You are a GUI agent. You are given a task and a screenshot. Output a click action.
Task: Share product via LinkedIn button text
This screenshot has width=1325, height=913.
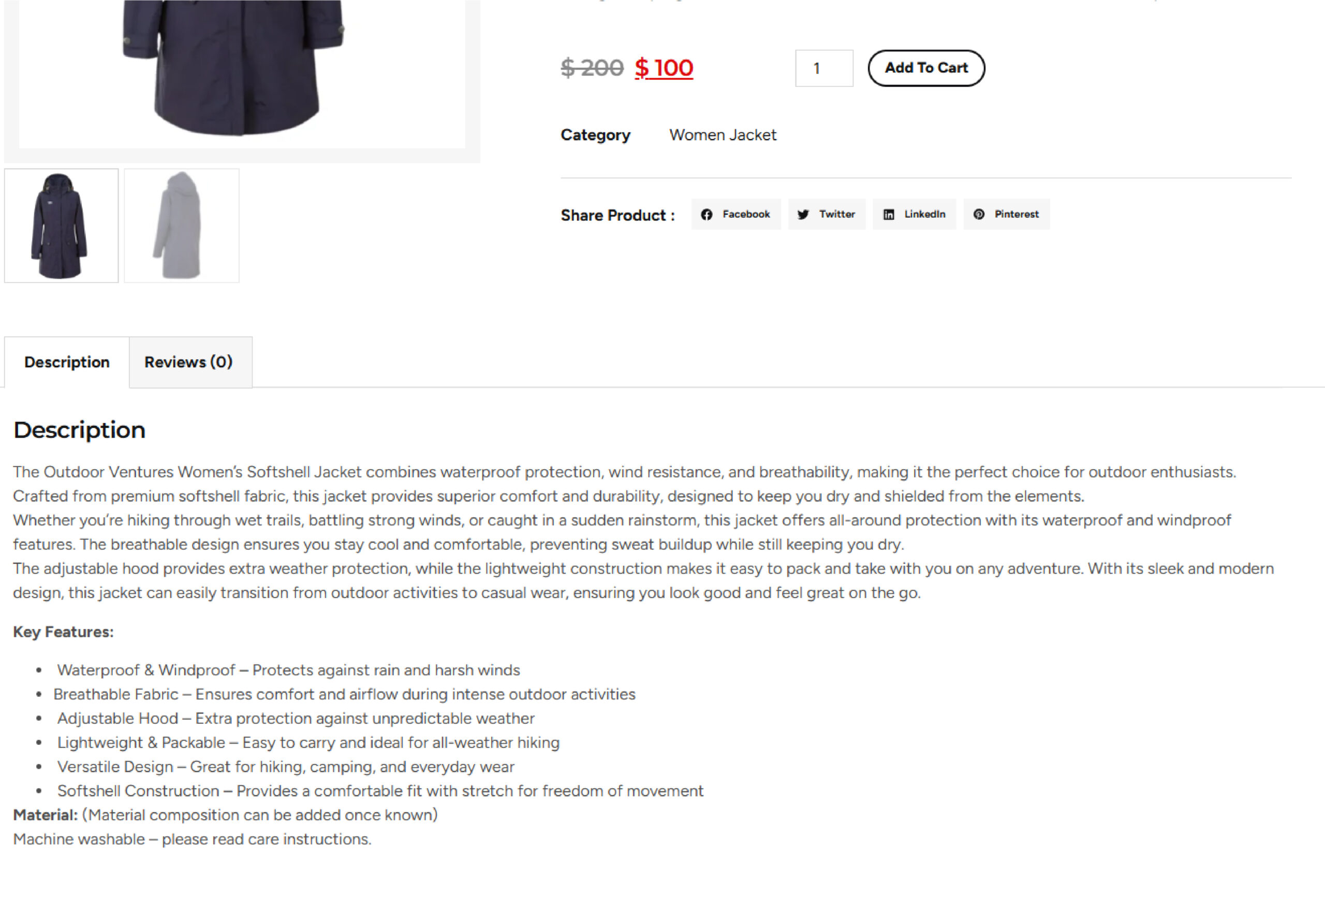(924, 214)
